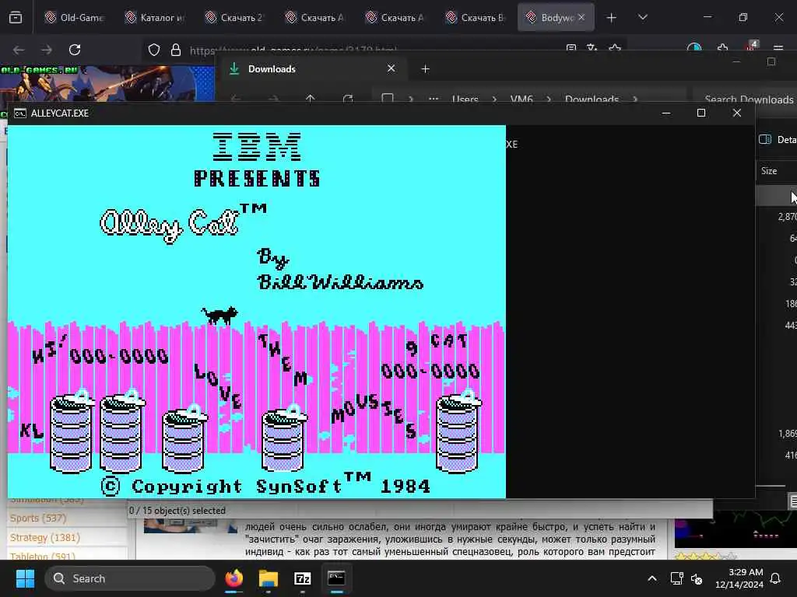Maximize the ALLEYCAT.EXE window
Image resolution: width=797 pixels, height=597 pixels.
(x=701, y=113)
